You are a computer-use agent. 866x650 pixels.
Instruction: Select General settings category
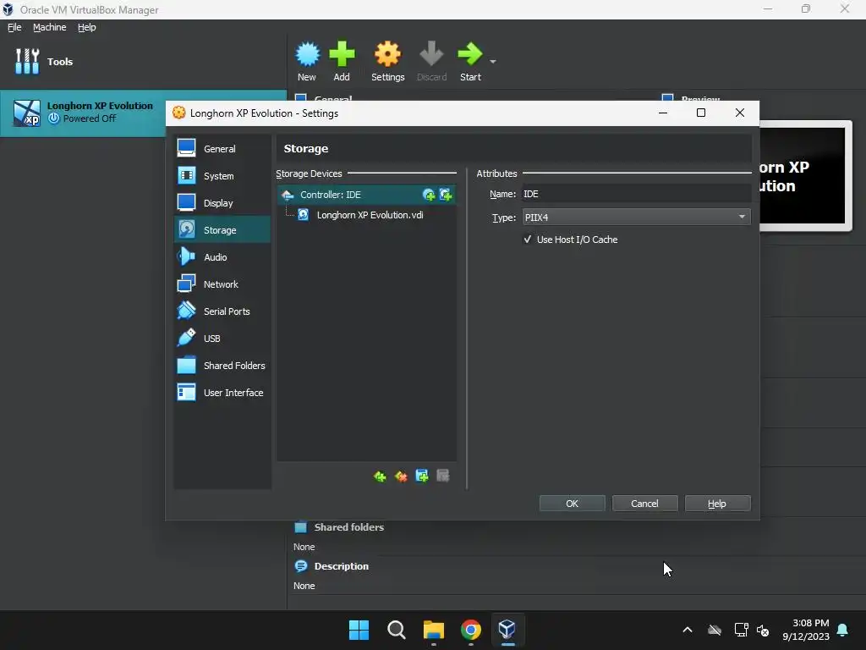[222, 149]
